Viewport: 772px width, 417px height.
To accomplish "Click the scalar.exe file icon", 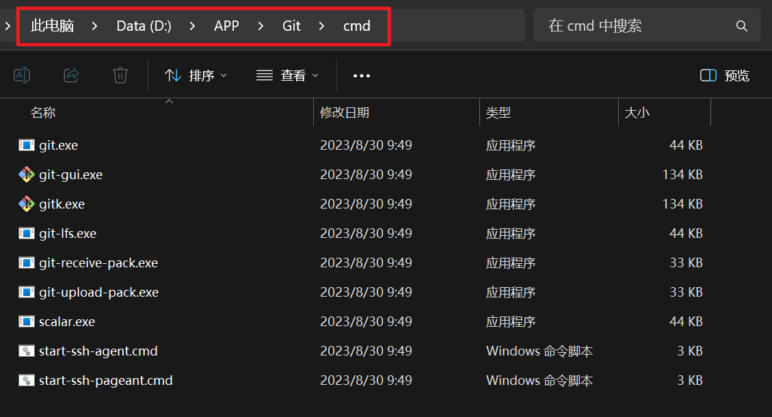I will click(x=25, y=321).
